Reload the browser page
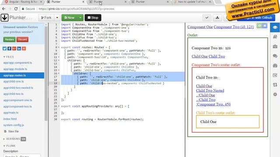Viewport: 280px width, 157px height. [x=16, y=9]
